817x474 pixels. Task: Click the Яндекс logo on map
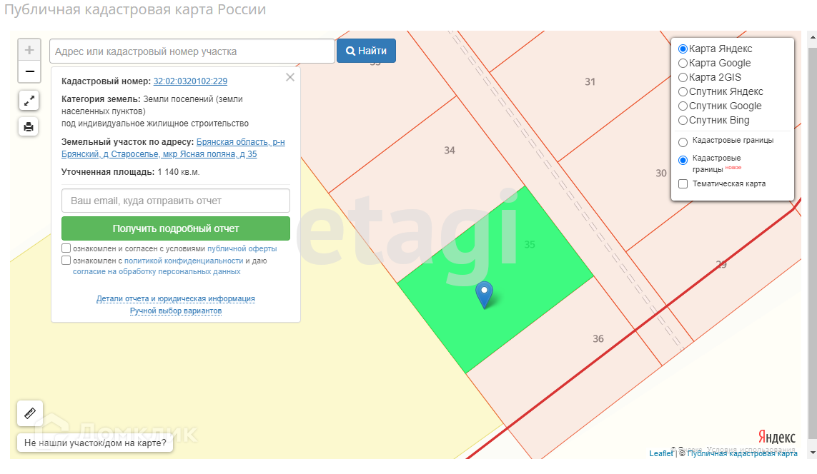(776, 437)
